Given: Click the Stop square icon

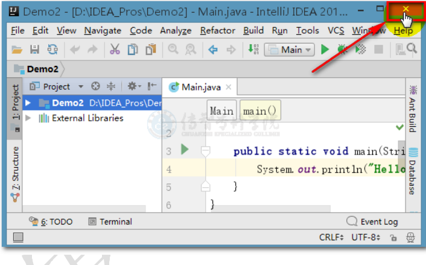Looking at the screenshot, I should click(378, 49).
